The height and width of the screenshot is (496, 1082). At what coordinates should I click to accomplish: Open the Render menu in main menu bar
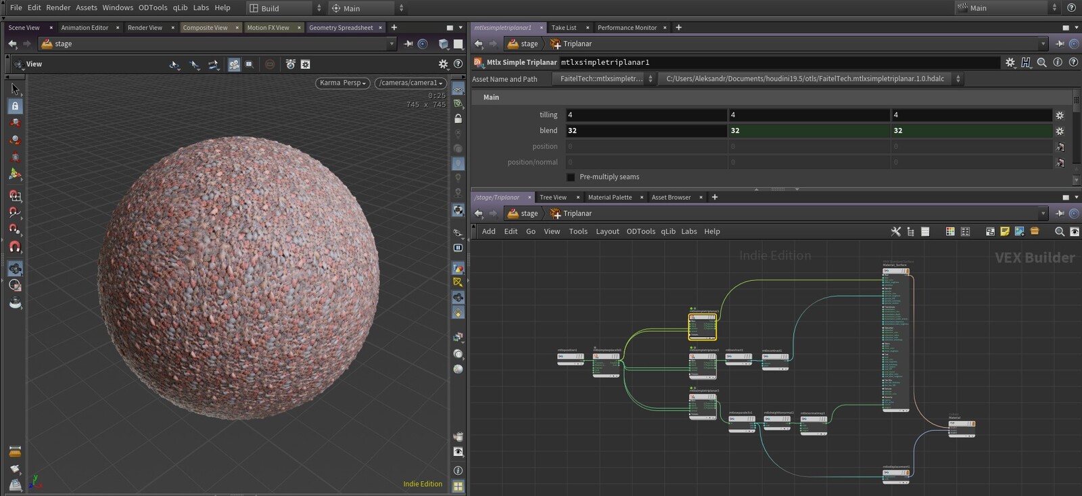58,7
